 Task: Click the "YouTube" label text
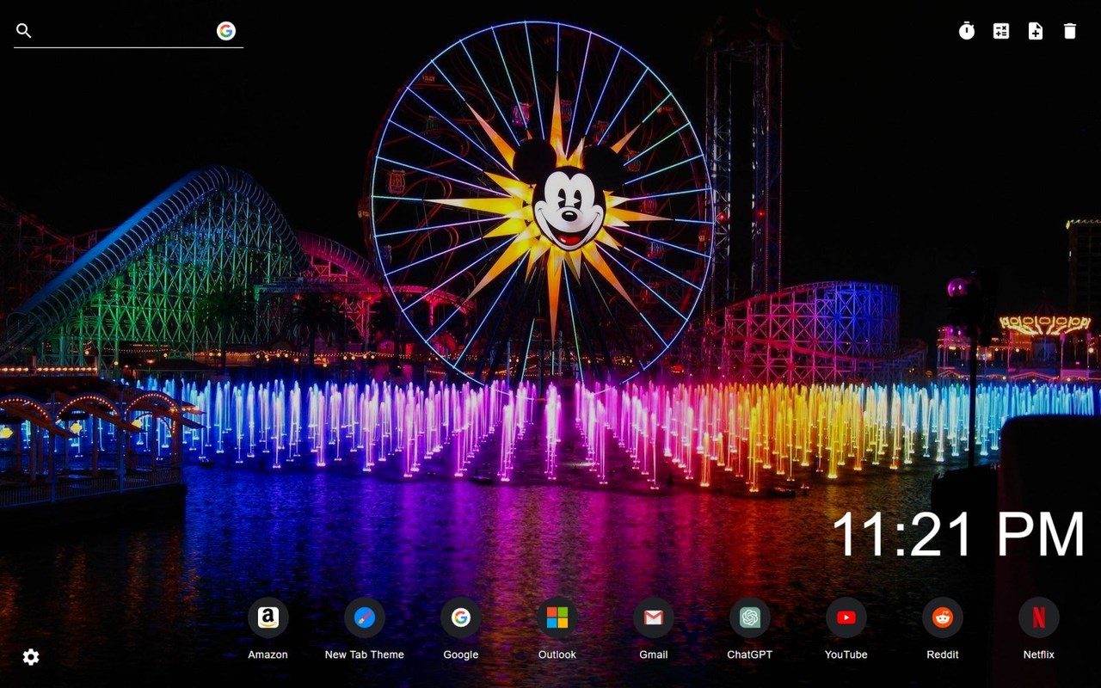[846, 654]
